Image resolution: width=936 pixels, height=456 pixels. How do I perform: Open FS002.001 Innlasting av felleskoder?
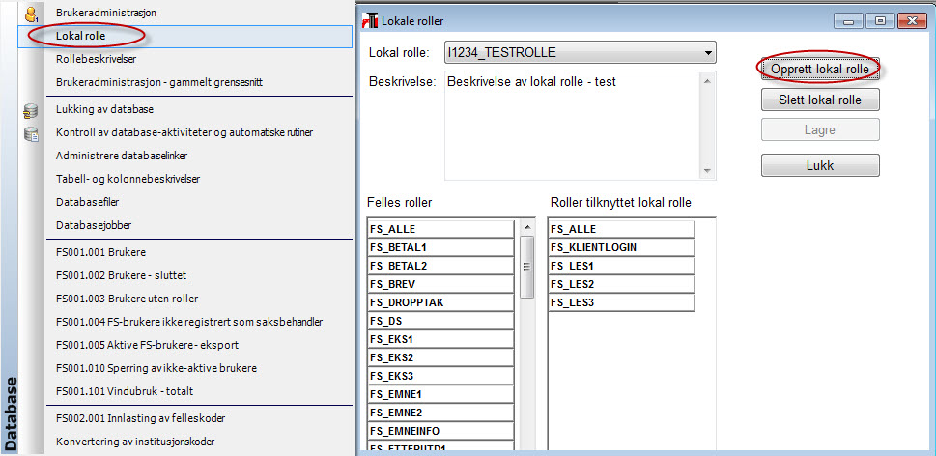point(140,418)
